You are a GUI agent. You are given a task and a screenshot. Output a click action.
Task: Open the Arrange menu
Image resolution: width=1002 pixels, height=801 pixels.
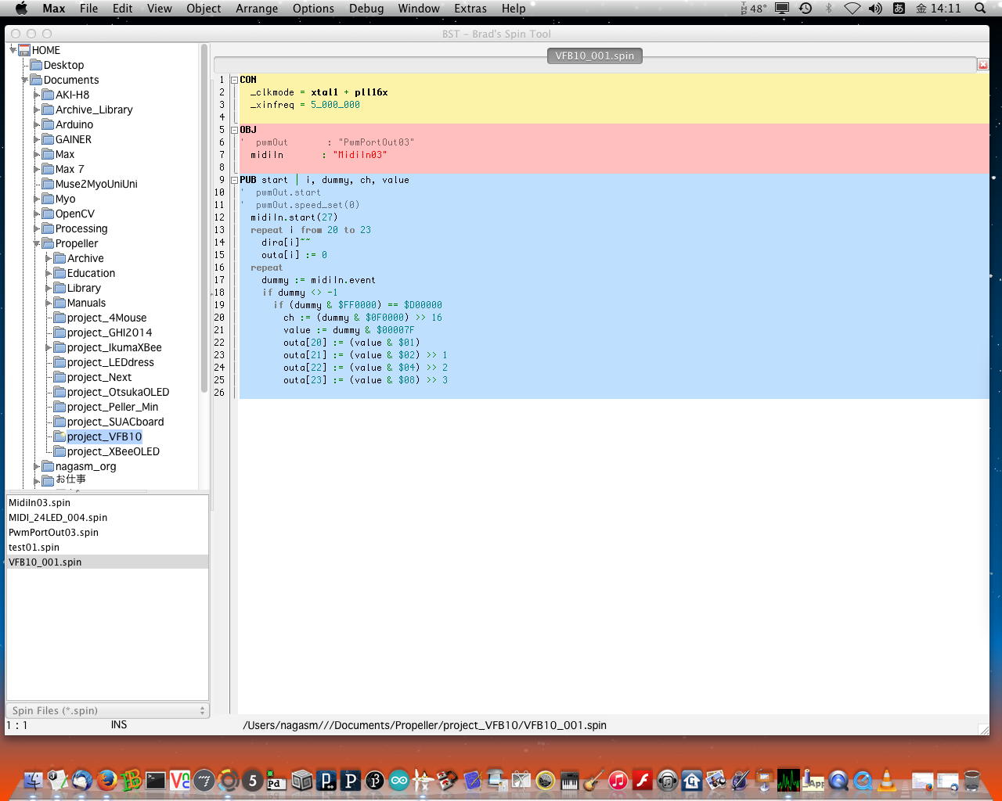pyautogui.click(x=257, y=9)
